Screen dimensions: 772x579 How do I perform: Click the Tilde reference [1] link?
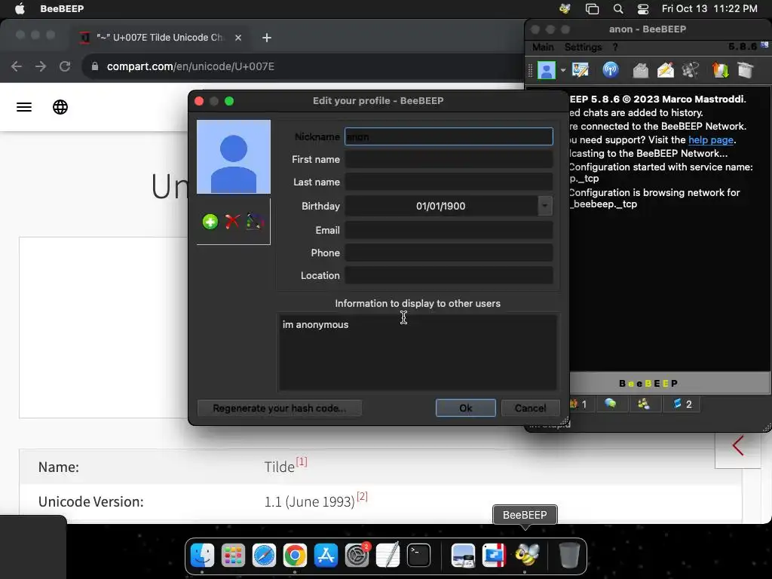click(302, 462)
